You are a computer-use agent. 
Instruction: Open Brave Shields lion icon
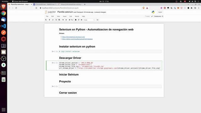pos(144,8)
